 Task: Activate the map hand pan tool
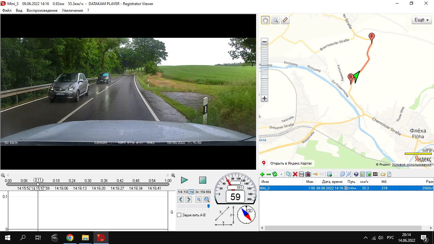click(x=265, y=20)
